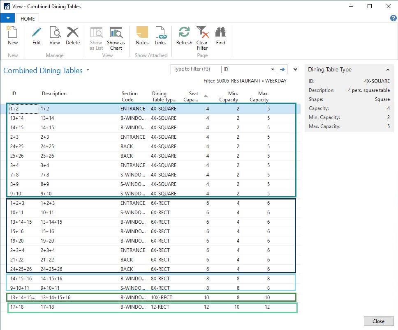Collapse the Dining Table Type factbox
This screenshot has height=330, width=398.
coord(388,70)
